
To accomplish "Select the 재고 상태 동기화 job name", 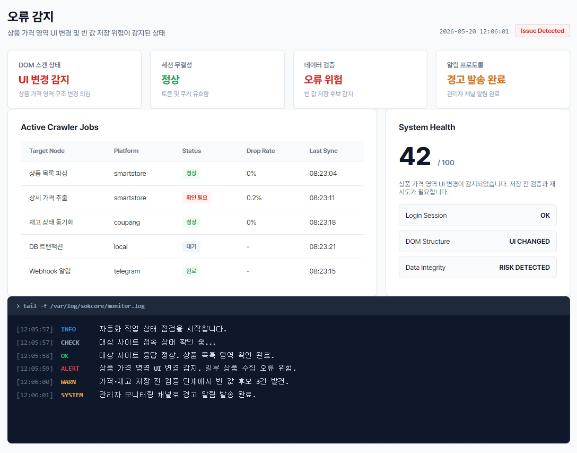I will [x=51, y=223].
